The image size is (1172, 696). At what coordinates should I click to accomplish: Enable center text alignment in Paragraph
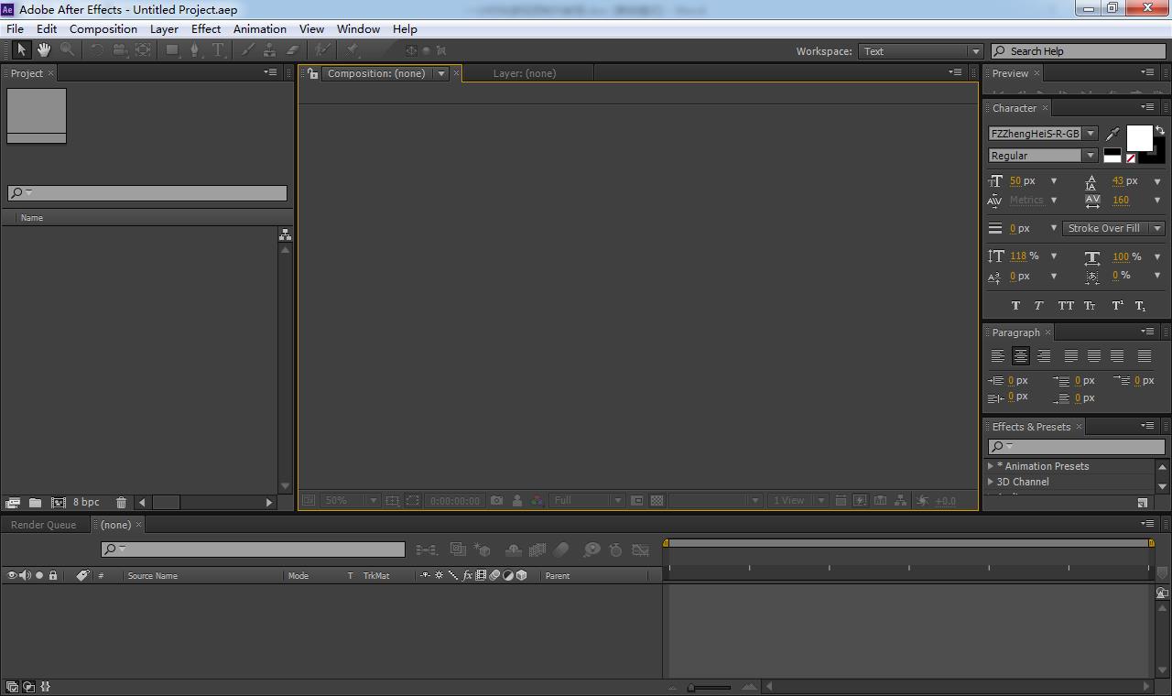coord(1020,356)
